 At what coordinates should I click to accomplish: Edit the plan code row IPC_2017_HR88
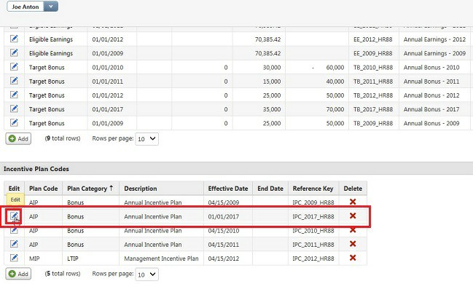[14, 216]
